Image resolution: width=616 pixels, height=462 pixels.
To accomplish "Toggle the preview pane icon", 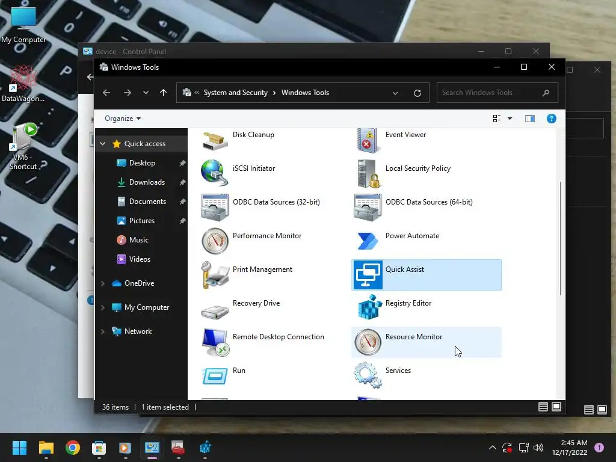I will tap(530, 119).
